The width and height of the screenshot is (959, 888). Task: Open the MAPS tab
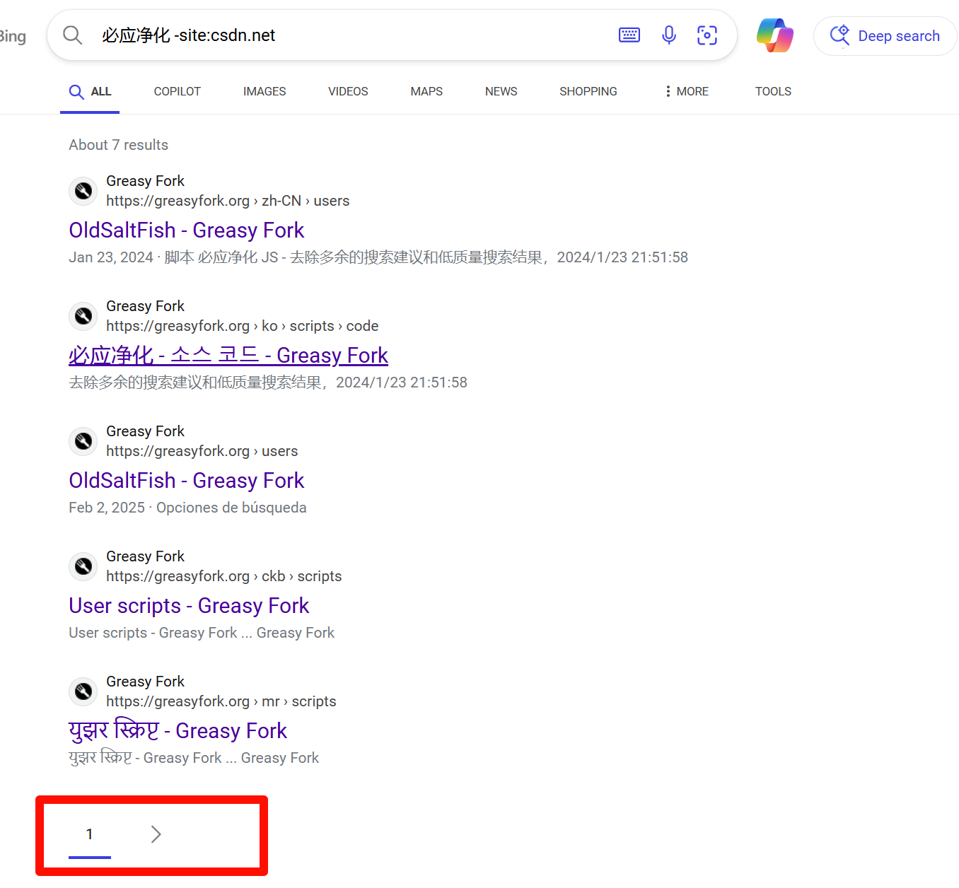426,91
